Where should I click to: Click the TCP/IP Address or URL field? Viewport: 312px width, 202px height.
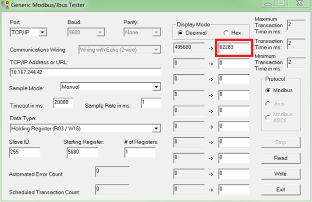85,72
